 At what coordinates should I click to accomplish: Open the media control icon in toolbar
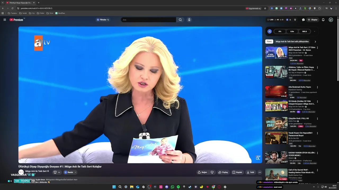[326, 8]
